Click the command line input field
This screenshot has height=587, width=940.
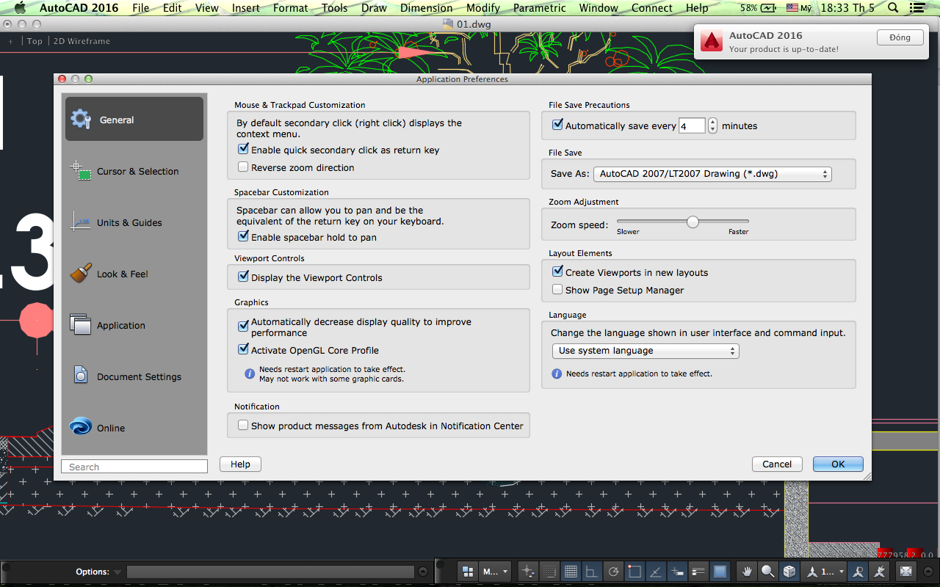270,572
